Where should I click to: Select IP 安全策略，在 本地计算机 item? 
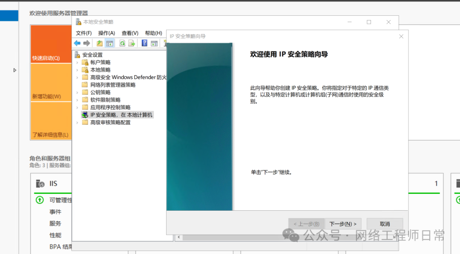click(x=121, y=115)
